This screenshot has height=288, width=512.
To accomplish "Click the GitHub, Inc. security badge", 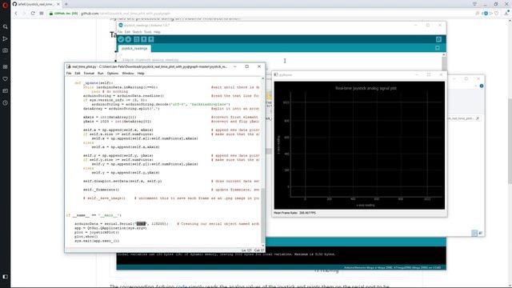I will tap(64, 14).
